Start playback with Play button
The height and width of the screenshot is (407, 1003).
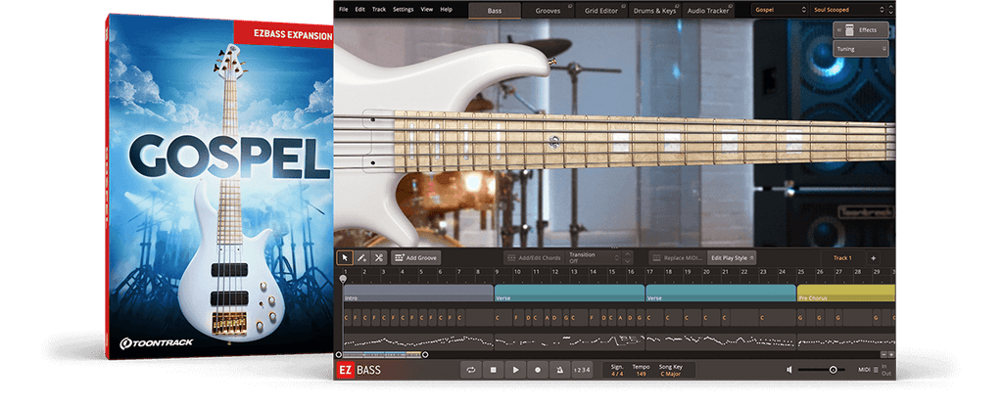515,369
